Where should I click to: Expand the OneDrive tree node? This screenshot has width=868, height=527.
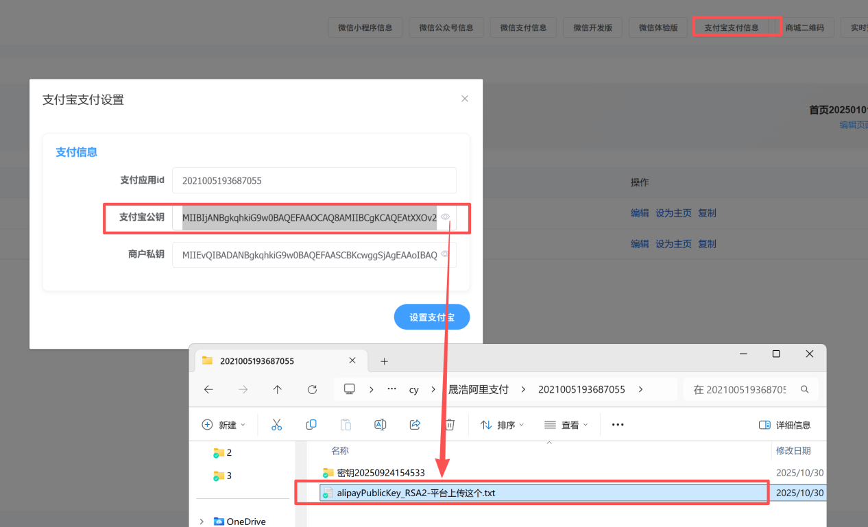tap(202, 522)
